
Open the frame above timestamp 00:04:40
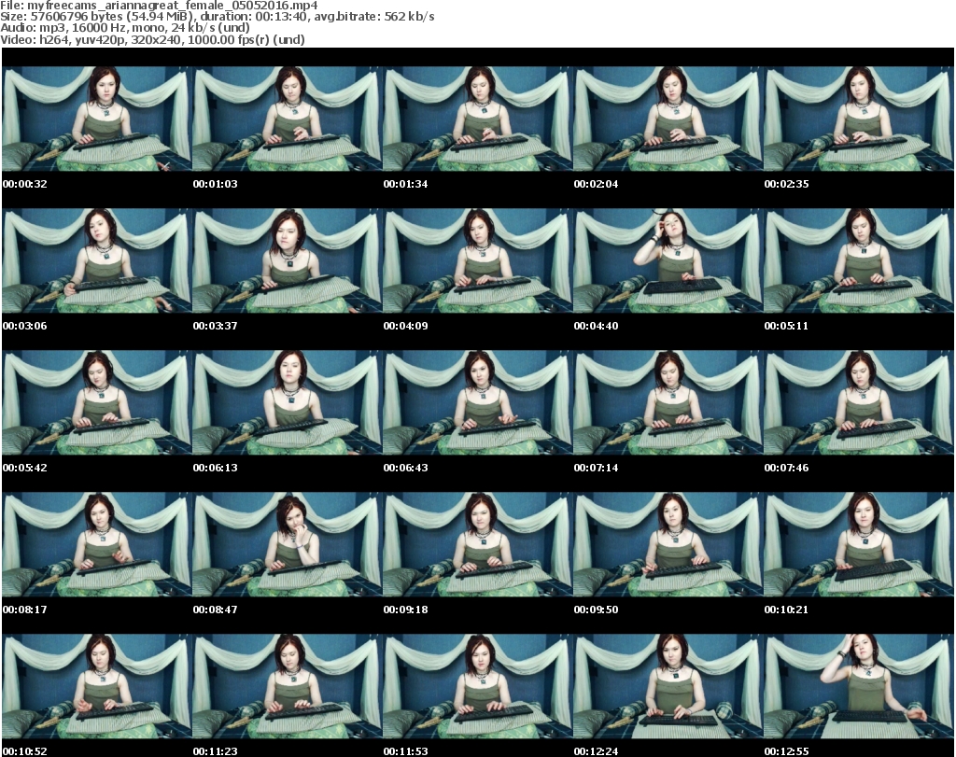668,260
